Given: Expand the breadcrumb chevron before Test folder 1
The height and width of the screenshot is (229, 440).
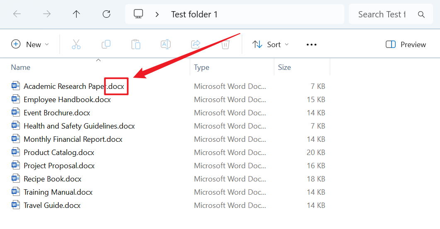Looking at the screenshot, I should coord(157,14).
